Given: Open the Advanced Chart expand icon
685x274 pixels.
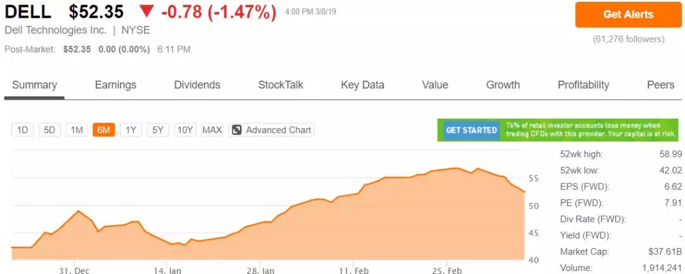Looking at the screenshot, I should [x=237, y=130].
